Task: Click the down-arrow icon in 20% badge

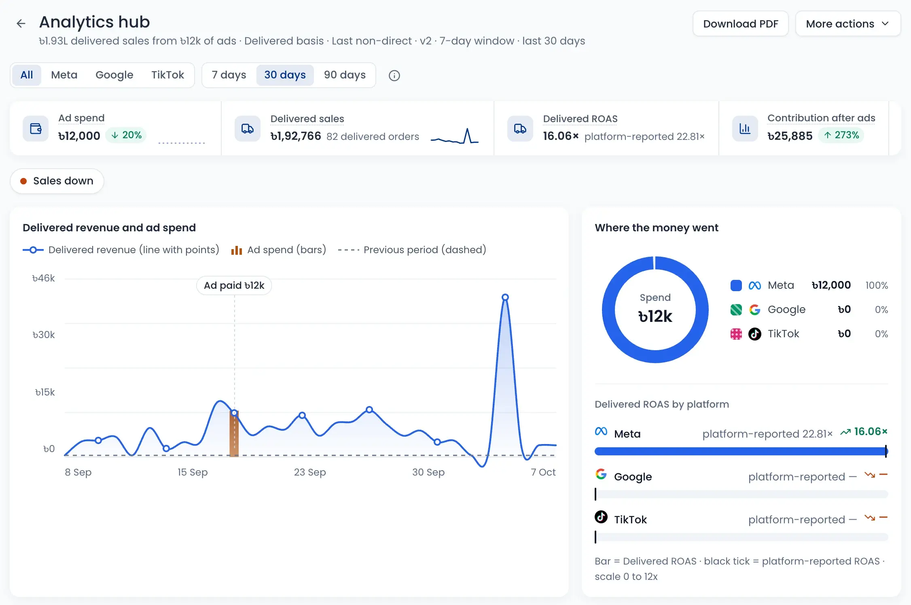Action: tap(115, 135)
